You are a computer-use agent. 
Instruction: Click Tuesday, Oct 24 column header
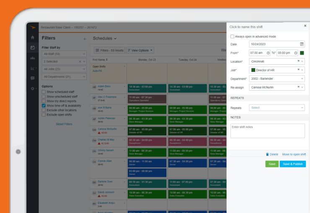pyautogui.click(x=187, y=60)
